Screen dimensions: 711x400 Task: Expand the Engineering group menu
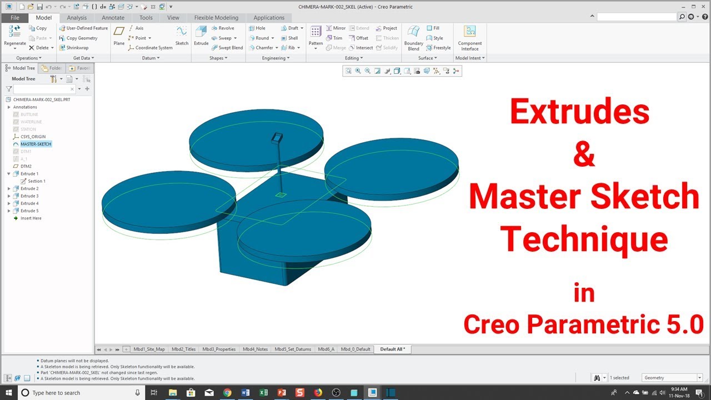(276, 58)
